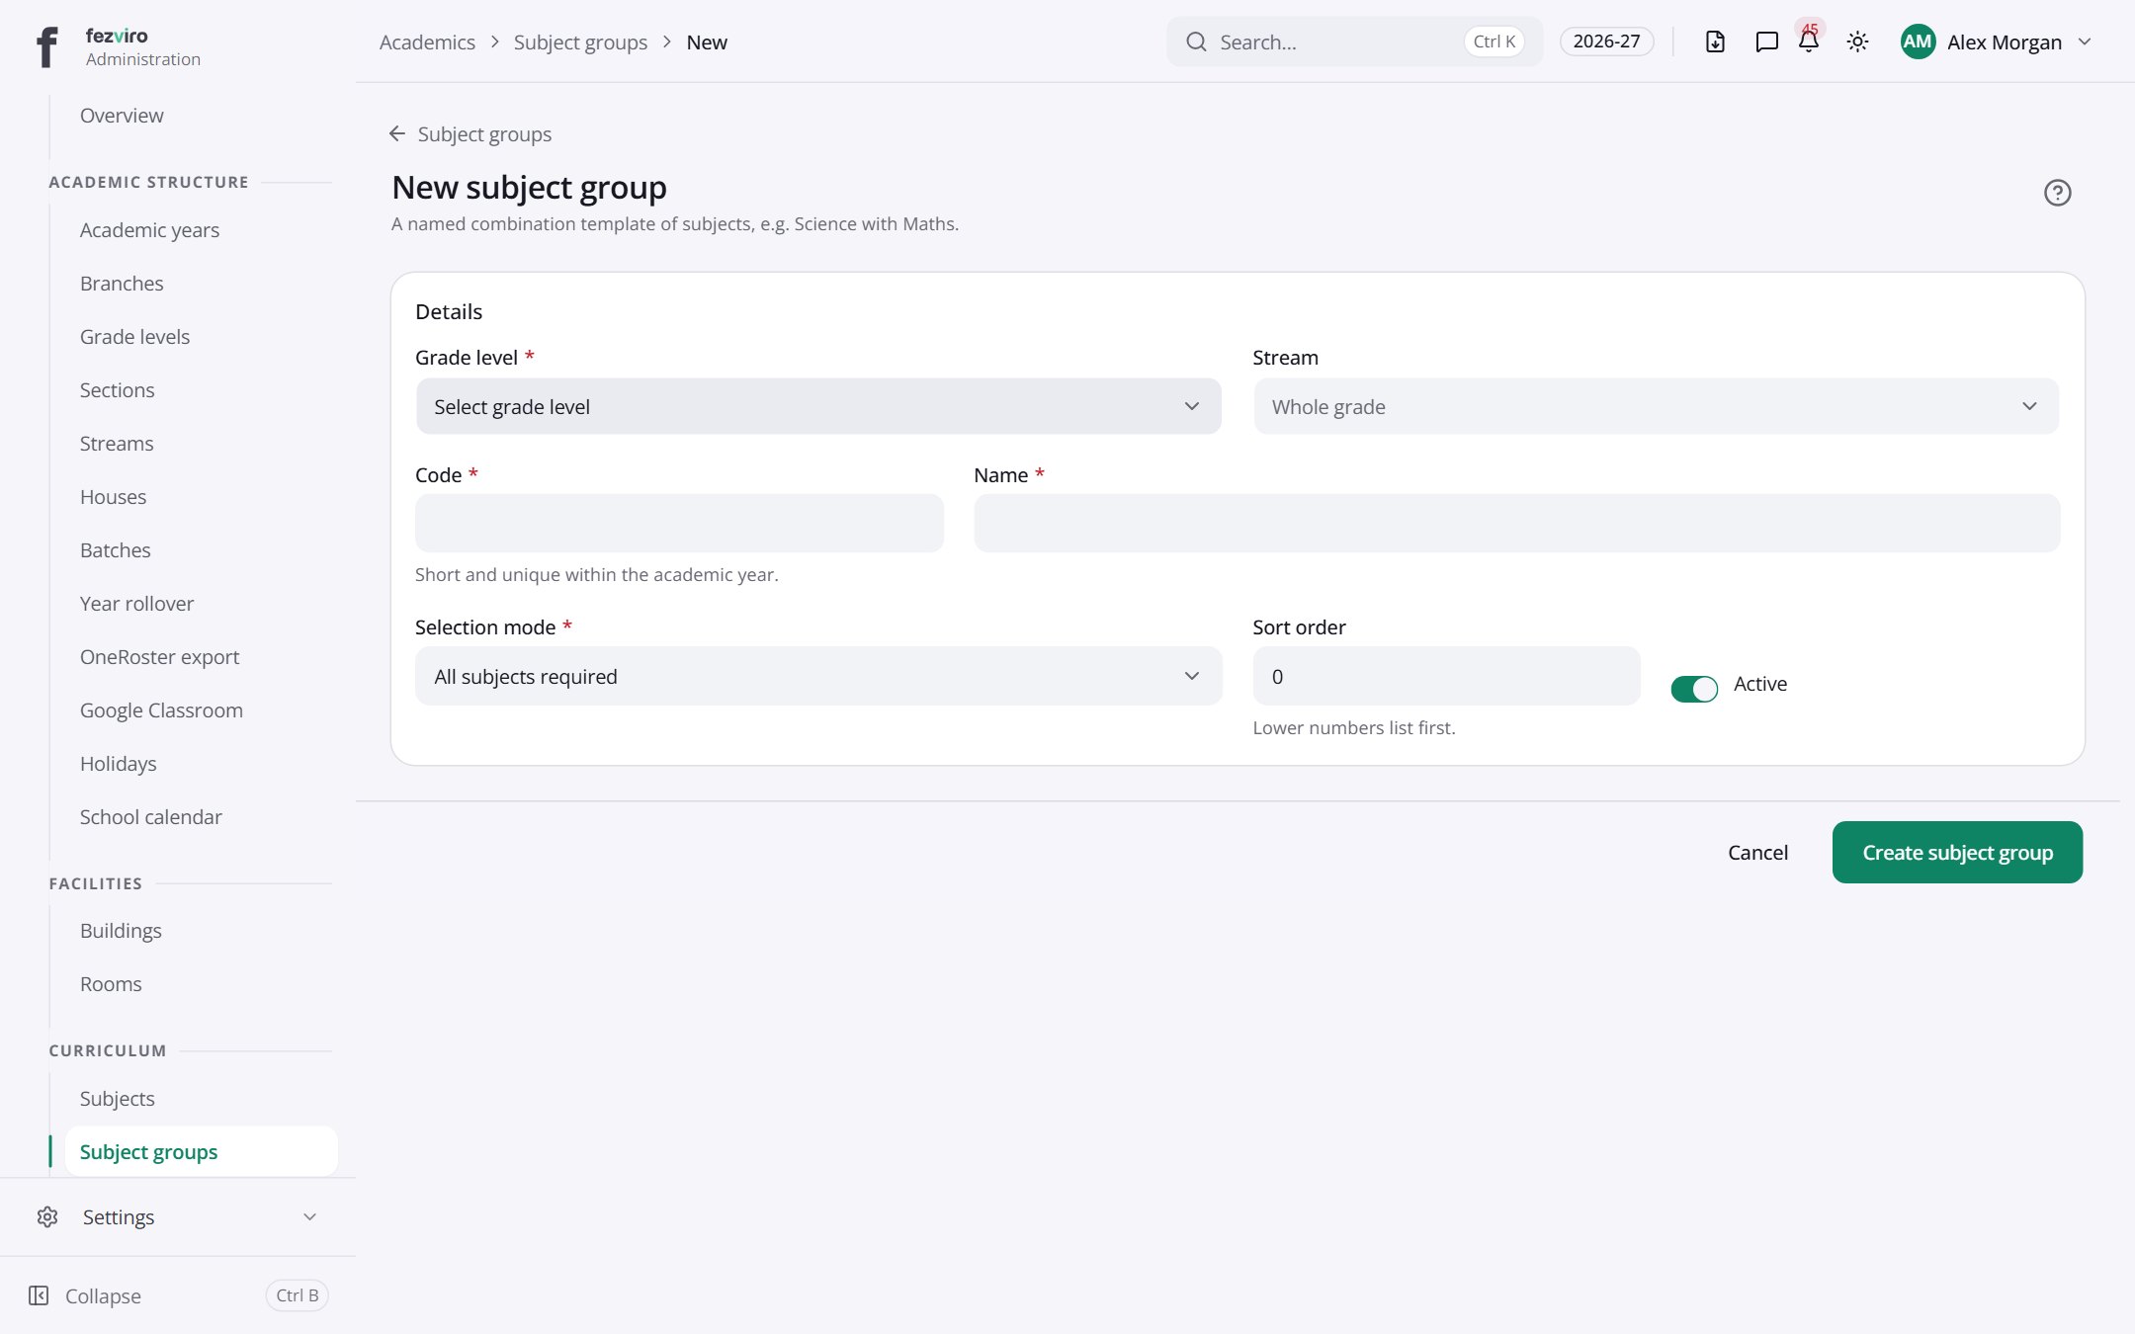Open the Grade level dropdown

[x=818, y=406]
